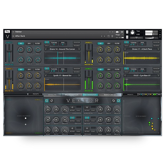Viewport: 165px width, 165px height.
Task: Click RANDOM button for Source 1
Action: click(x=77, y=42)
